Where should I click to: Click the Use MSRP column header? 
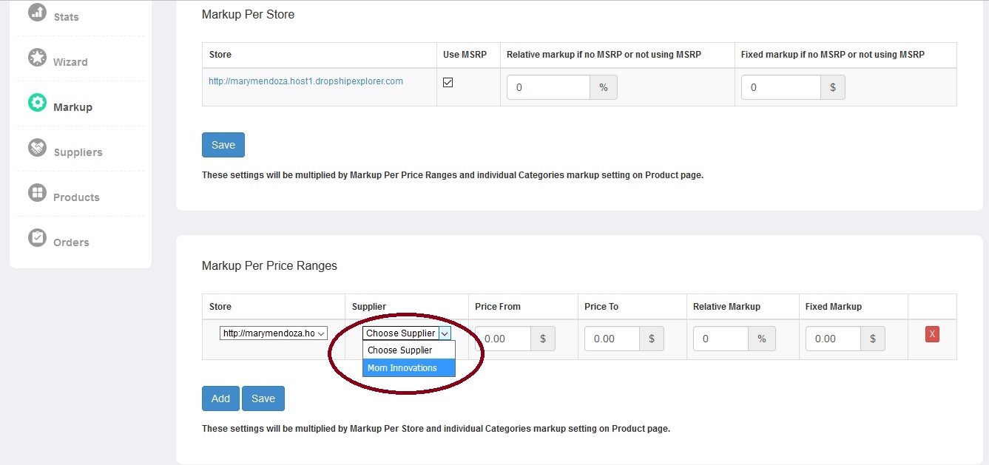point(465,55)
